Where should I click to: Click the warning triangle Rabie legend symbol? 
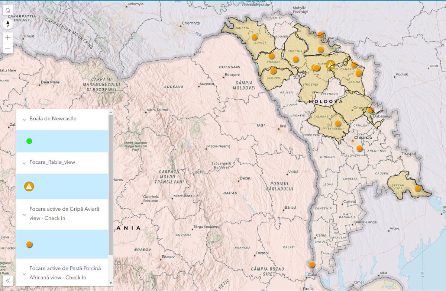pyautogui.click(x=29, y=186)
